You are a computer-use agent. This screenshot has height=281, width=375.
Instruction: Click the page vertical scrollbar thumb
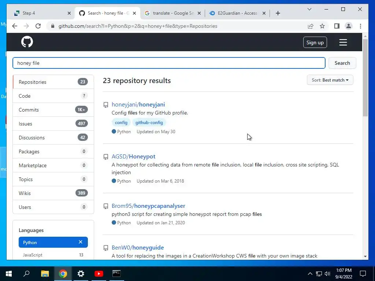click(365, 78)
